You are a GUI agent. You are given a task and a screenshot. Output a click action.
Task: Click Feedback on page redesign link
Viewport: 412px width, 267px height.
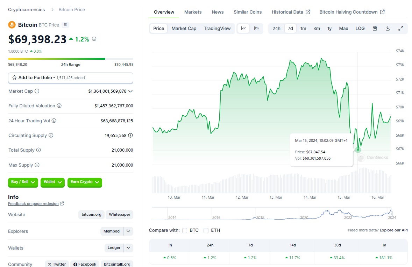point(33,204)
